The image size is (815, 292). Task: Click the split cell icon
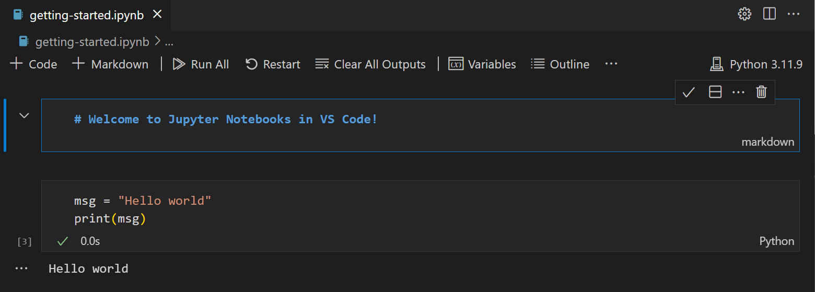715,92
